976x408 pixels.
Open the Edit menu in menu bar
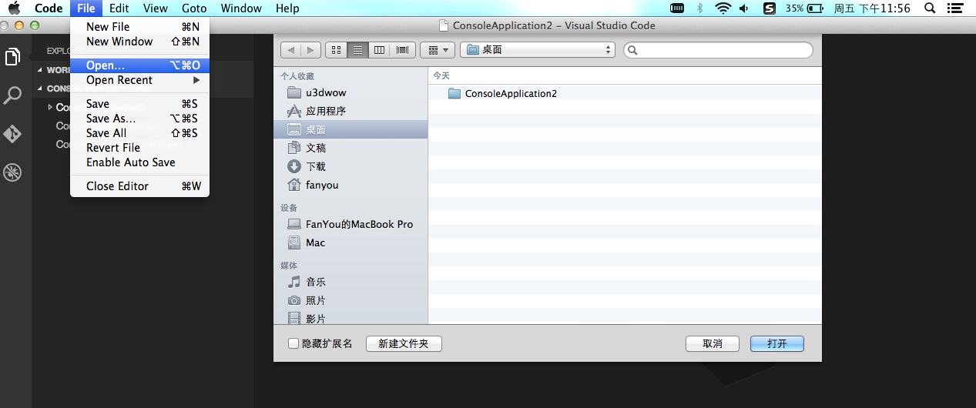119,8
